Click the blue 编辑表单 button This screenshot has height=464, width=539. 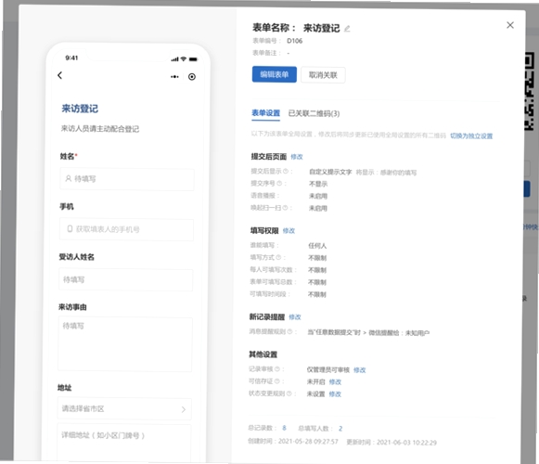[275, 74]
